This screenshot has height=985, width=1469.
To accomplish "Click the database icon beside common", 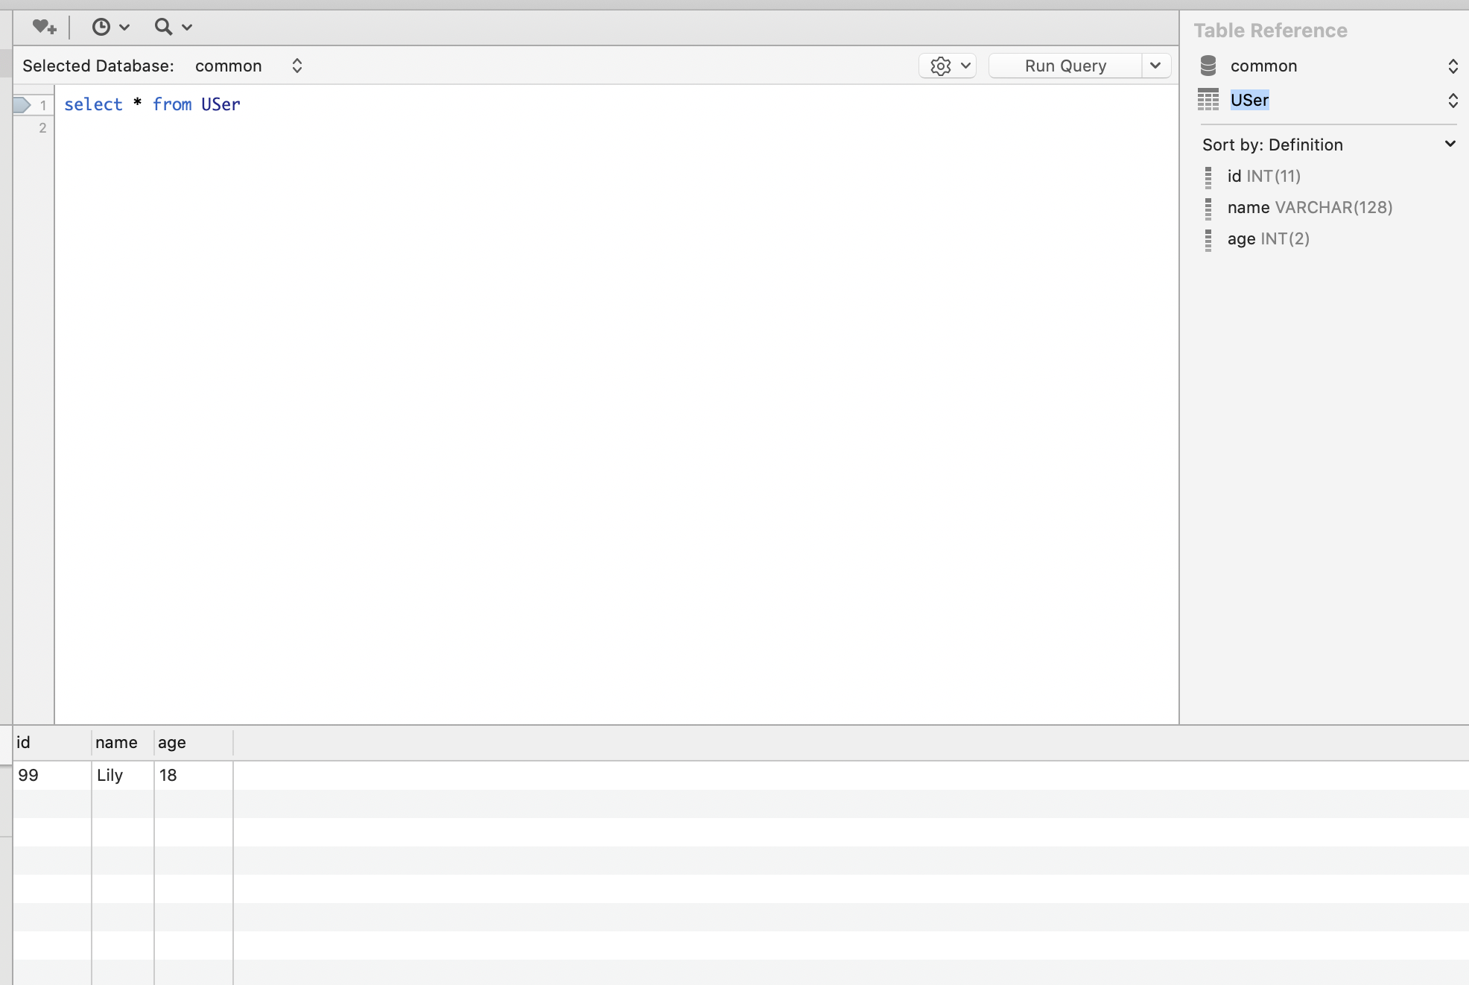I will (1208, 65).
